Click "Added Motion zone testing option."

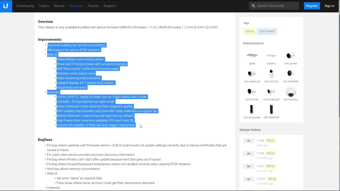point(80,59)
